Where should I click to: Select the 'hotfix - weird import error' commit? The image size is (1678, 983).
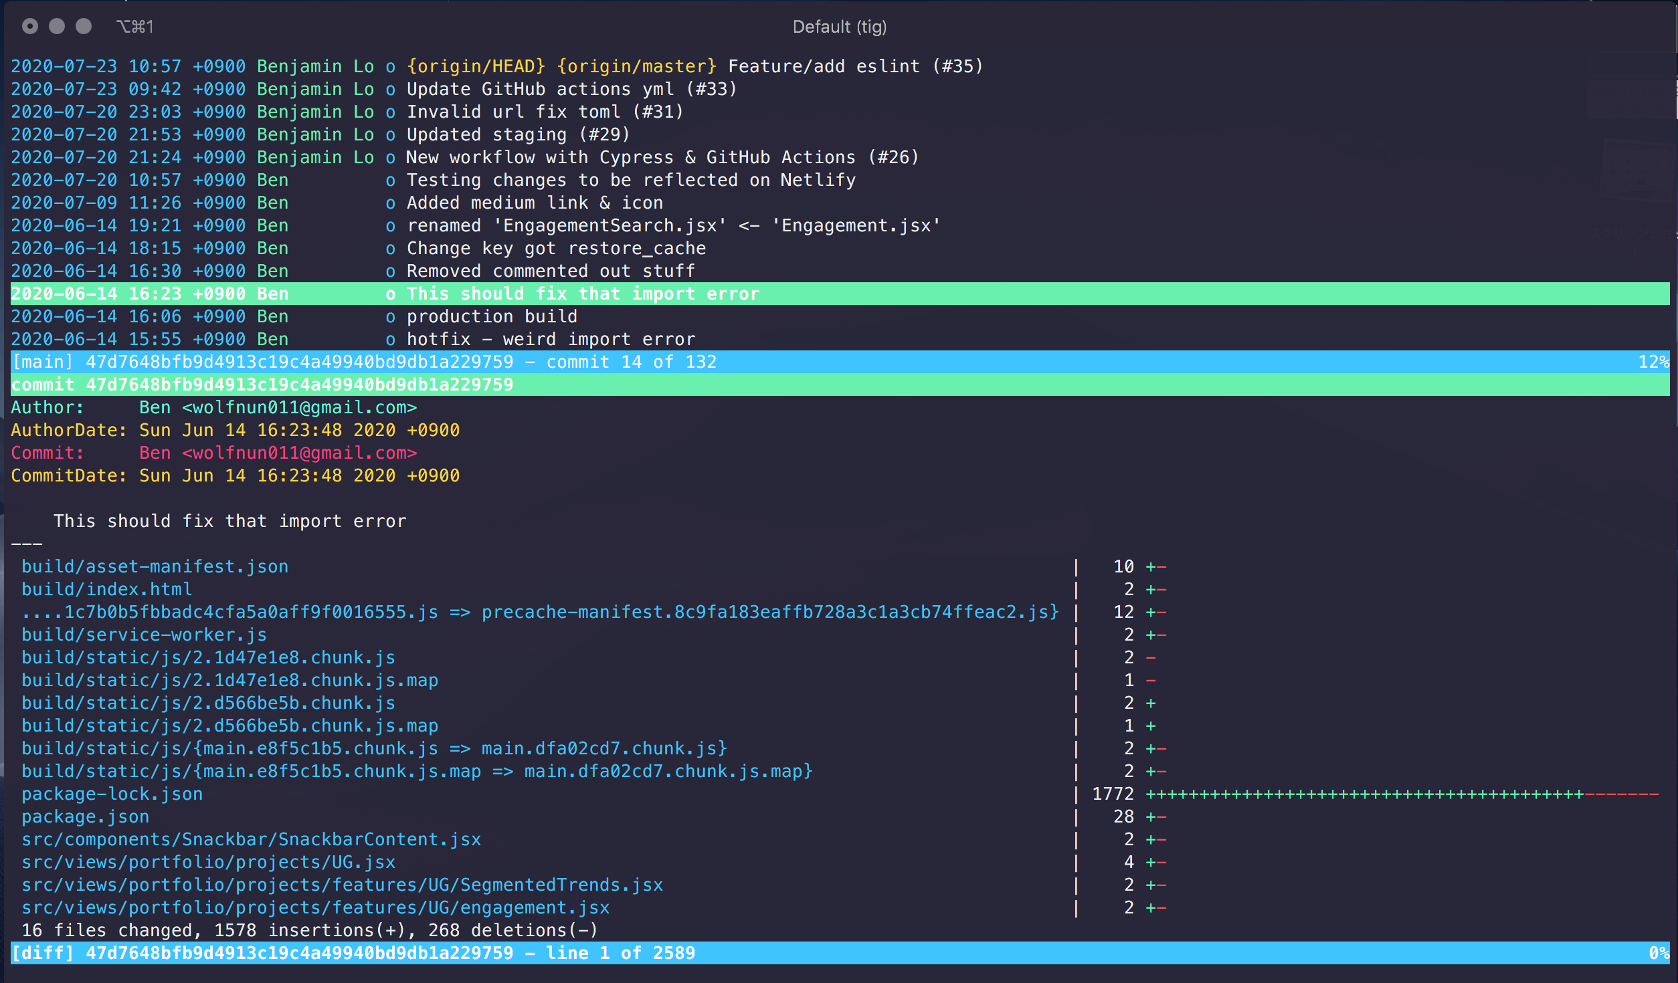(x=551, y=339)
